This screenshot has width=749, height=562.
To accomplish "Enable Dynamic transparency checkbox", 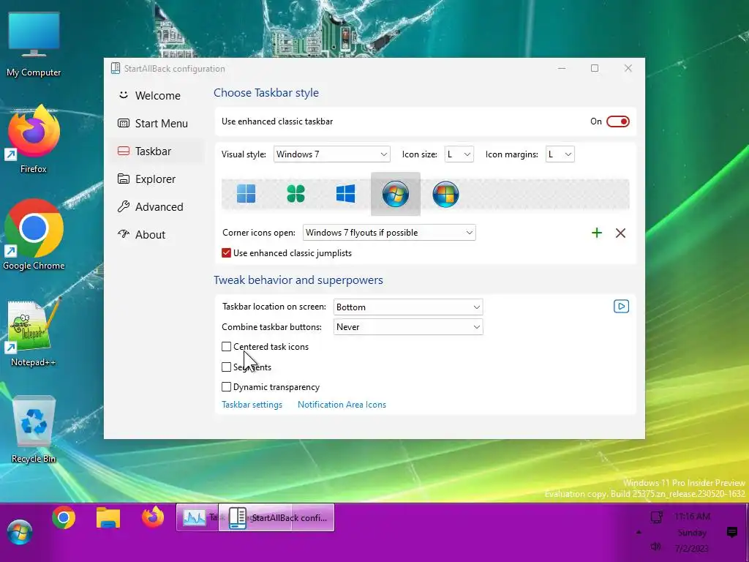I will pyautogui.click(x=227, y=386).
